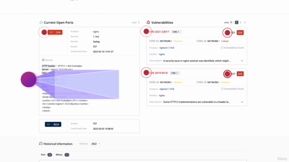Viewport: 289px width, 162px height.
Task: Click the 514 port tag on CVE-2019-9516
Action: [240, 74]
